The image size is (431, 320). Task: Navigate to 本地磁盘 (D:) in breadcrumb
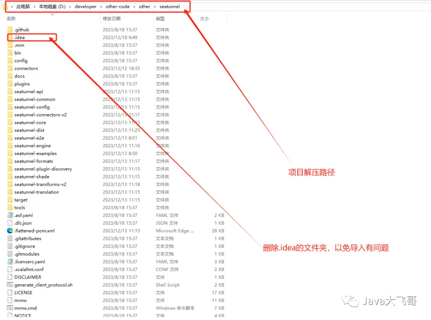click(52, 7)
